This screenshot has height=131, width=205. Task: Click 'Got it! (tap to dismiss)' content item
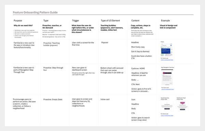pyautogui.click(x=140, y=52)
